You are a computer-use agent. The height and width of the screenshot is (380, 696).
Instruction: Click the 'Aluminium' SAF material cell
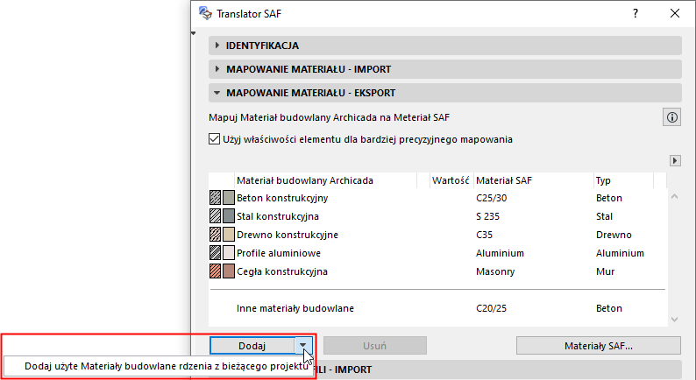point(500,253)
